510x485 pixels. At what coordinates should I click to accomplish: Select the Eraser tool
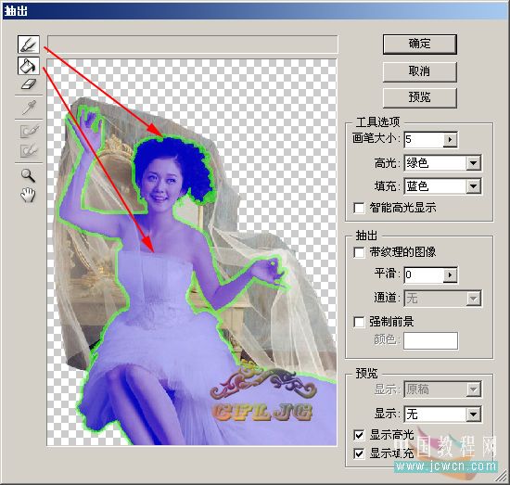(29, 83)
